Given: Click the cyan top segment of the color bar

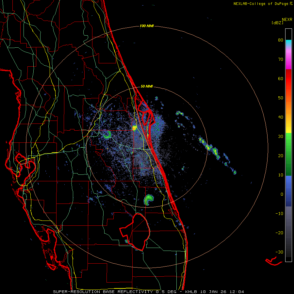Looking at the screenshot, I should [x=288, y=43].
